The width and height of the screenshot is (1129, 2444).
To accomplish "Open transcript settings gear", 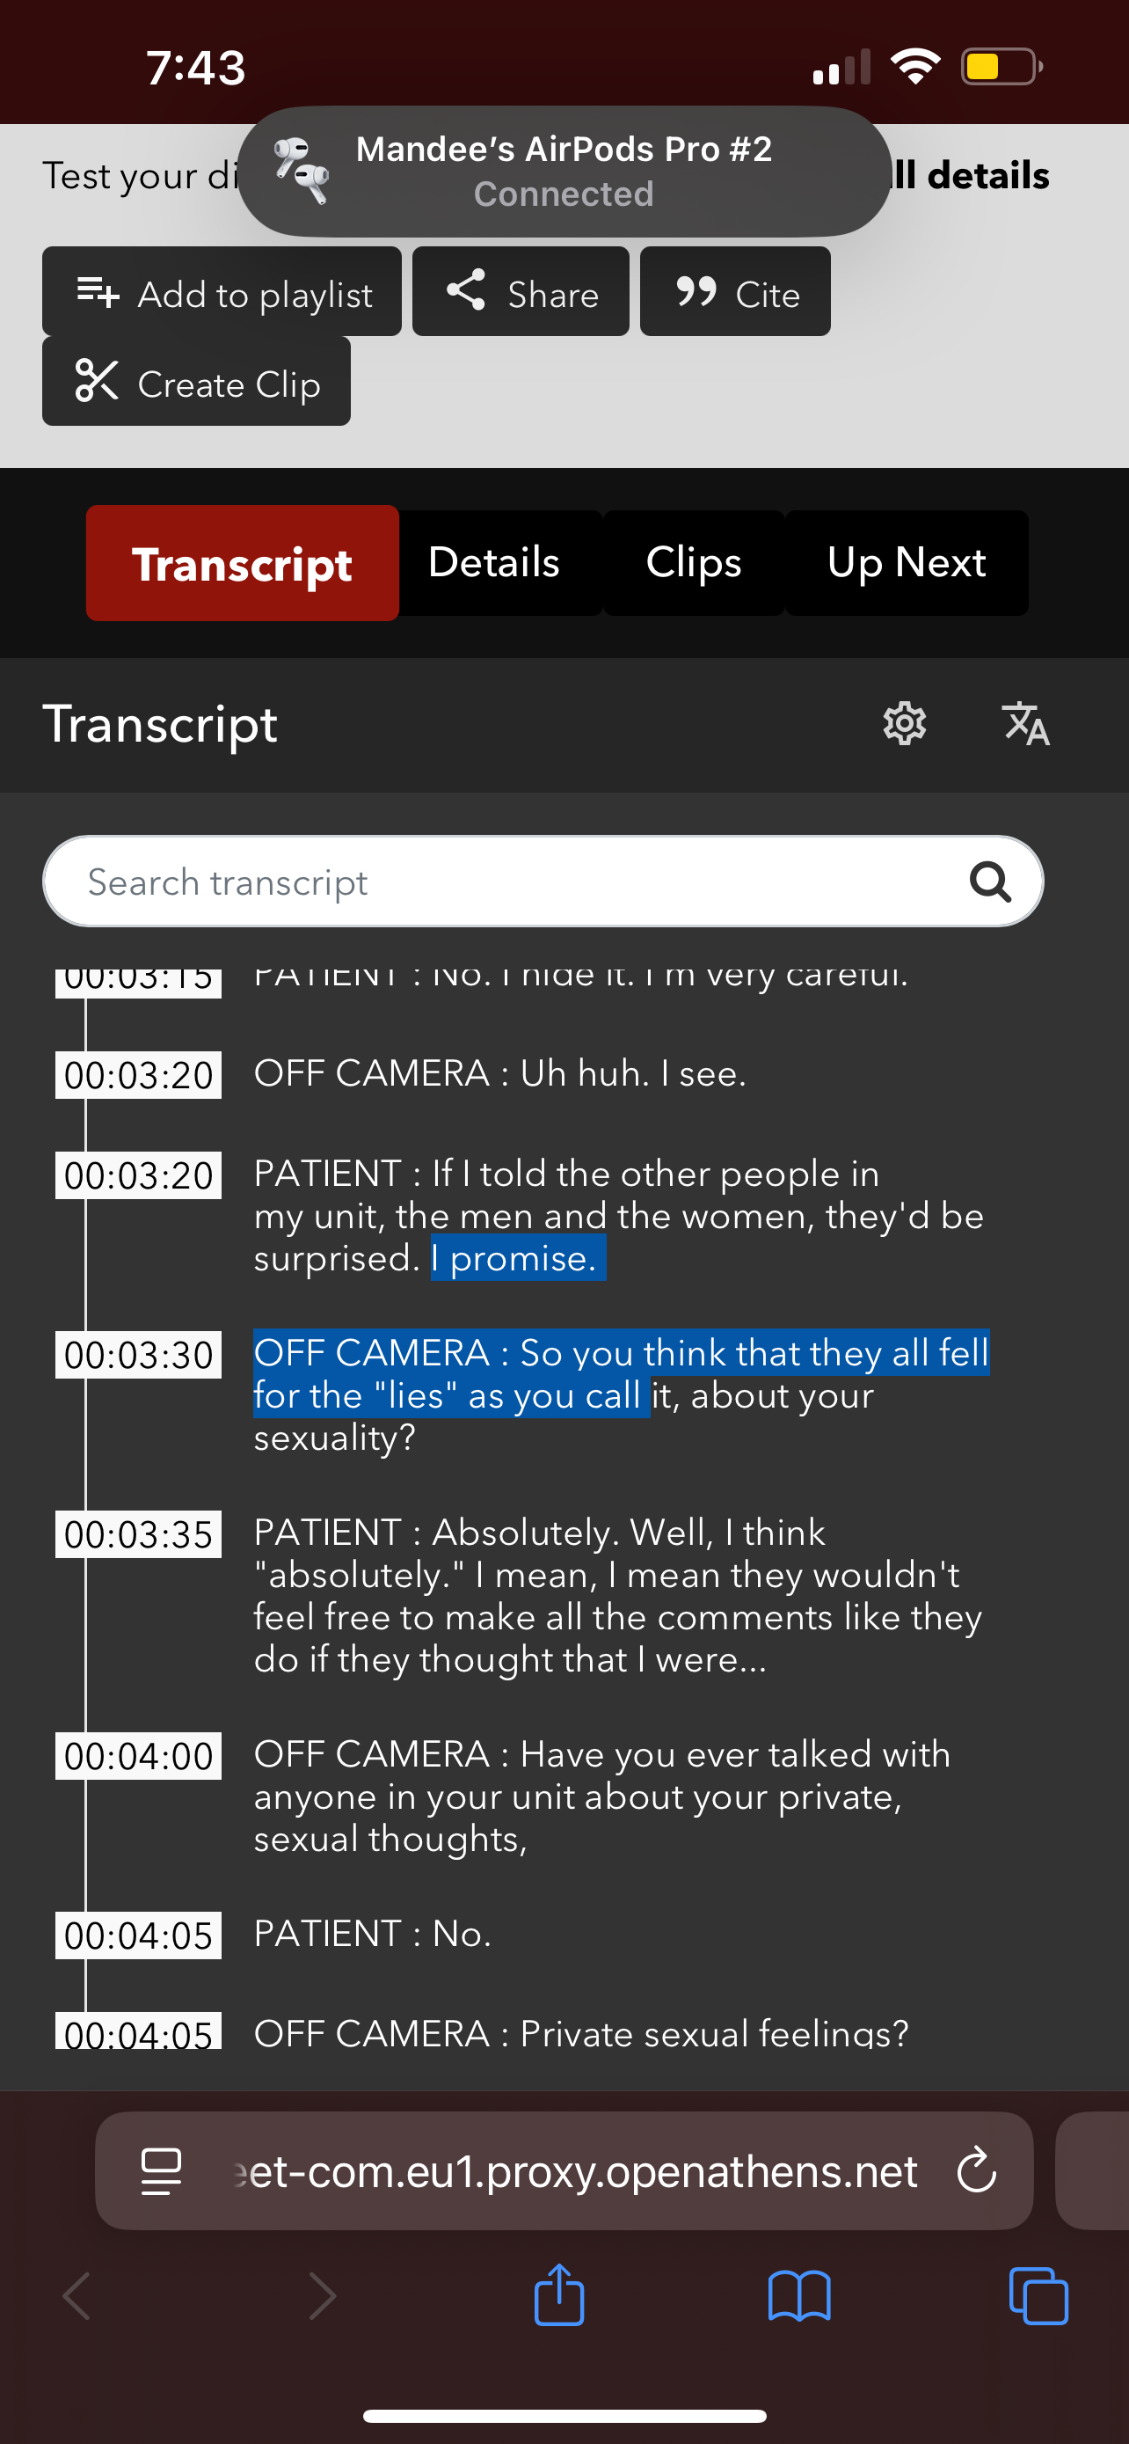I will pyautogui.click(x=904, y=724).
